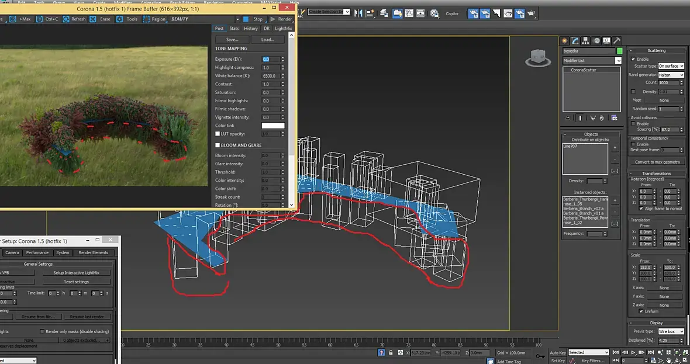Toggle the Scattering Enable checkbox
Viewport: 690px width, 364px height.
click(633, 59)
